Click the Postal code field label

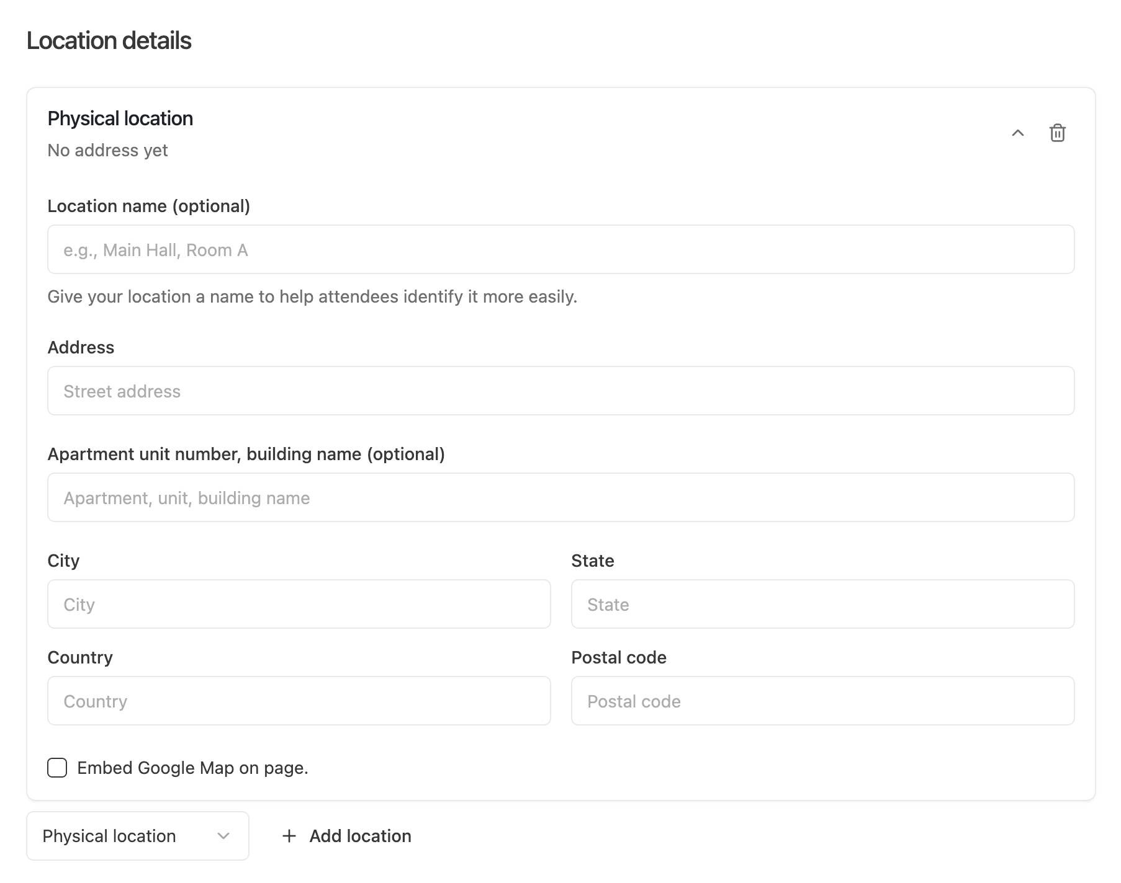click(618, 657)
